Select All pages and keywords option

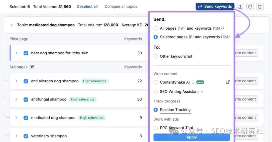(x=156, y=28)
